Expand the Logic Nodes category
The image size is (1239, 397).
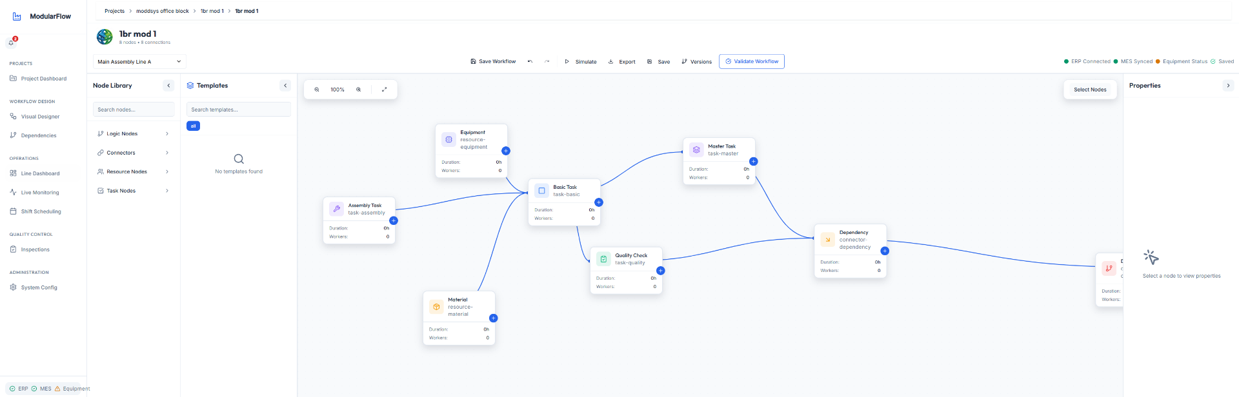[x=133, y=134]
